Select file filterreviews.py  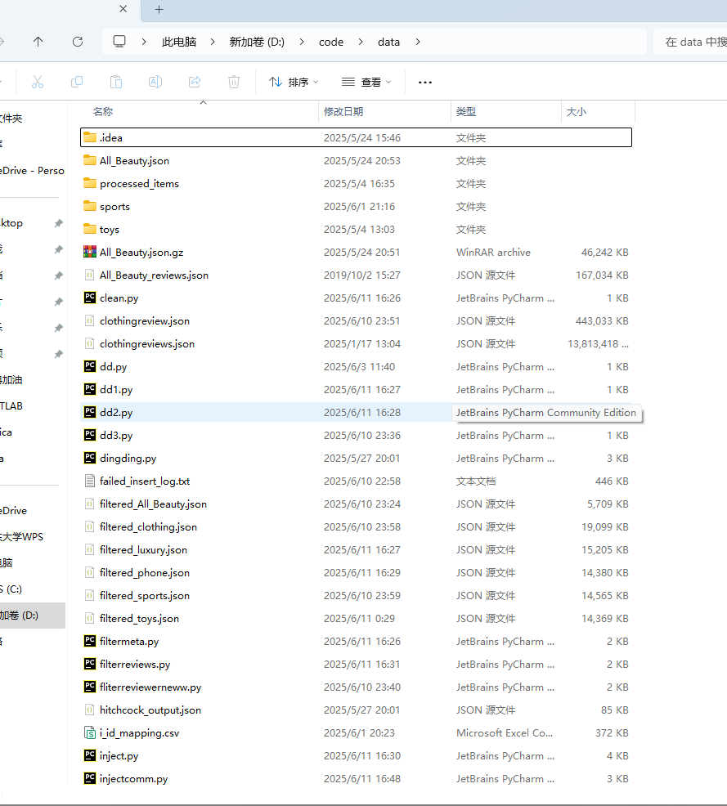point(135,664)
